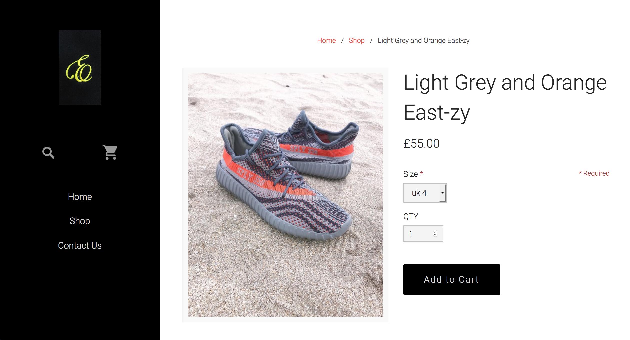630x340 pixels.
Task: Open the search magnifier icon
Action: tap(48, 153)
